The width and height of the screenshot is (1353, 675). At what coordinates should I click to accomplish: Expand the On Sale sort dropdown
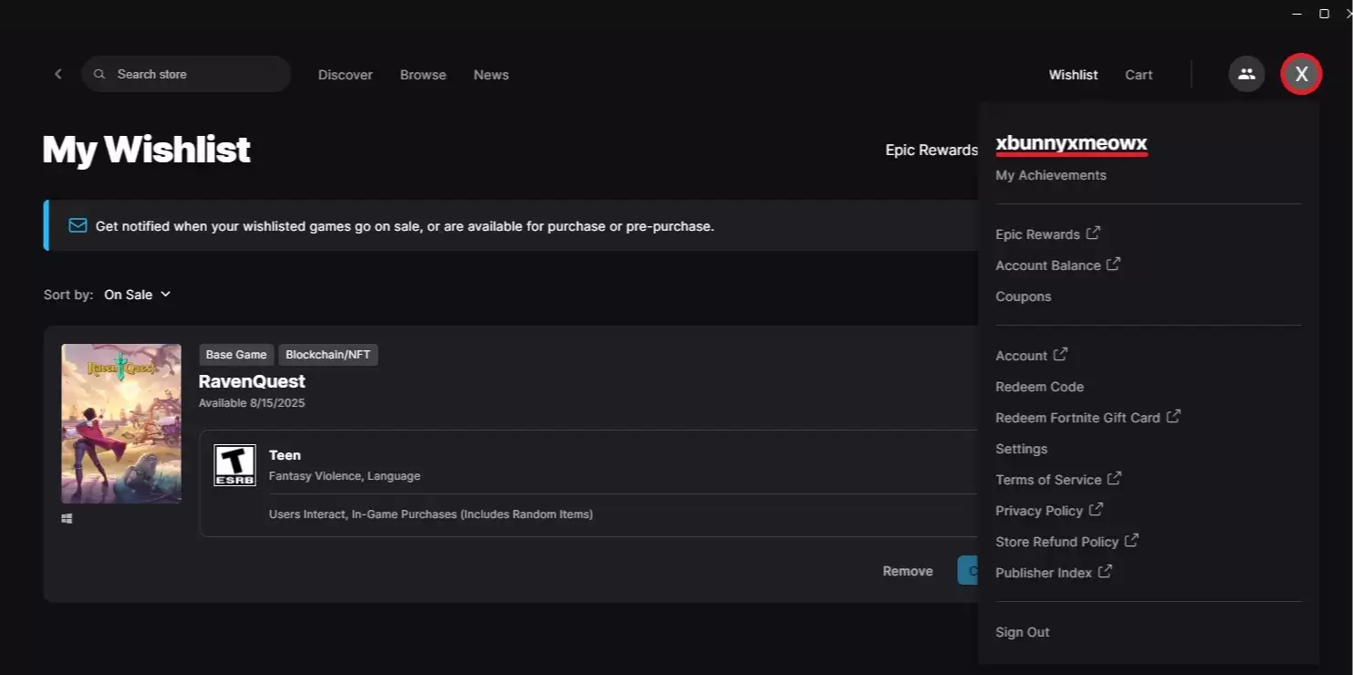[138, 295]
